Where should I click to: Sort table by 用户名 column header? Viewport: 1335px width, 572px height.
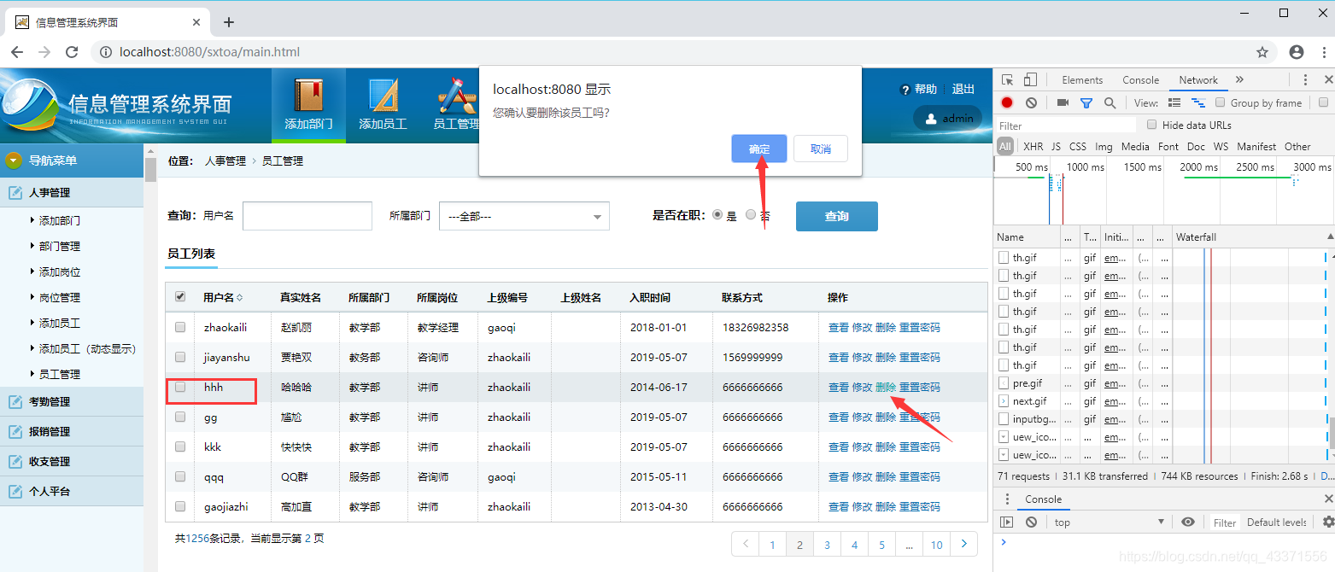[222, 298]
